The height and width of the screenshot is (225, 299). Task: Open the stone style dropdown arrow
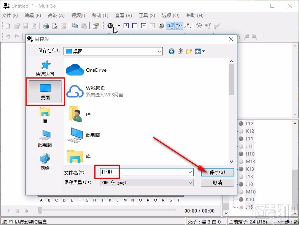[119, 26]
